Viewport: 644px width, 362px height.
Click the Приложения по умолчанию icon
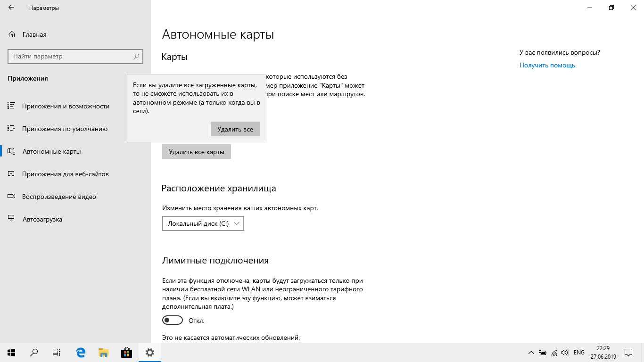tap(11, 129)
